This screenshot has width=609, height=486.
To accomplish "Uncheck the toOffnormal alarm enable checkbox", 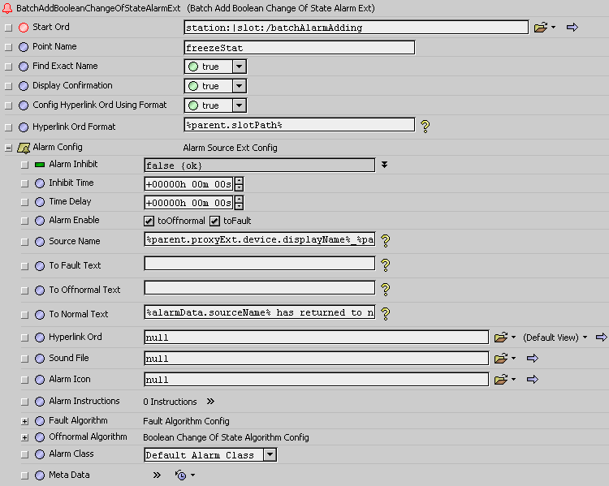I will pyautogui.click(x=149, y=221).
